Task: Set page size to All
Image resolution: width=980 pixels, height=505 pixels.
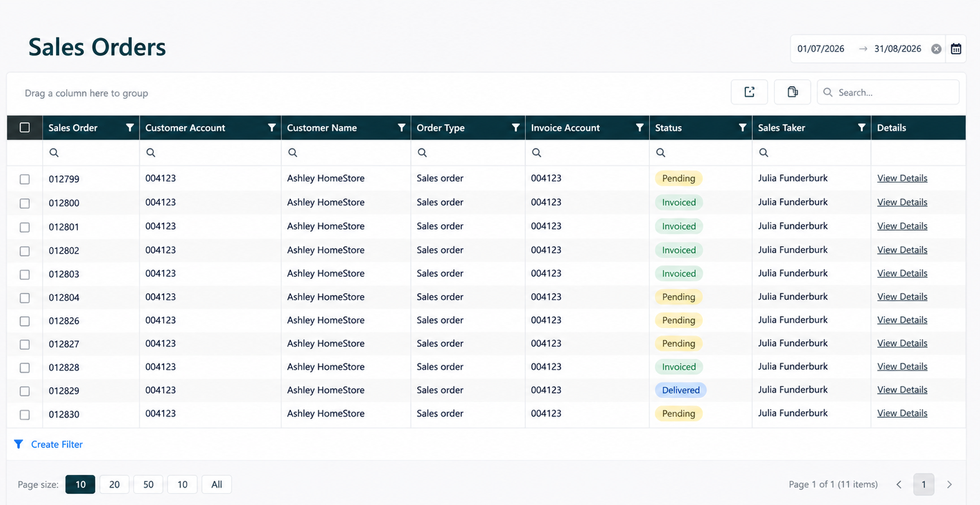Action: [x=217, y=484]
